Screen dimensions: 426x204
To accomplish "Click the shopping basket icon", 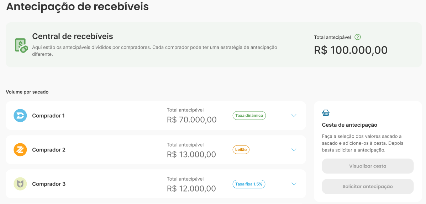I will tap(326, 113).
